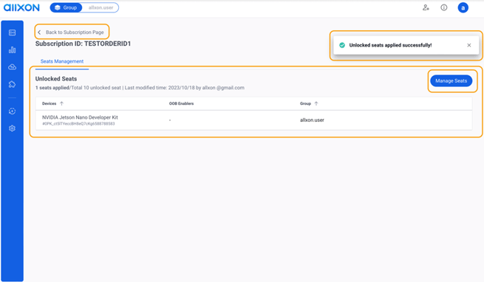This screenshot has height=282, width=484.
Task: Open the circular activity log sidebar icon
Action: coord(12,111)
